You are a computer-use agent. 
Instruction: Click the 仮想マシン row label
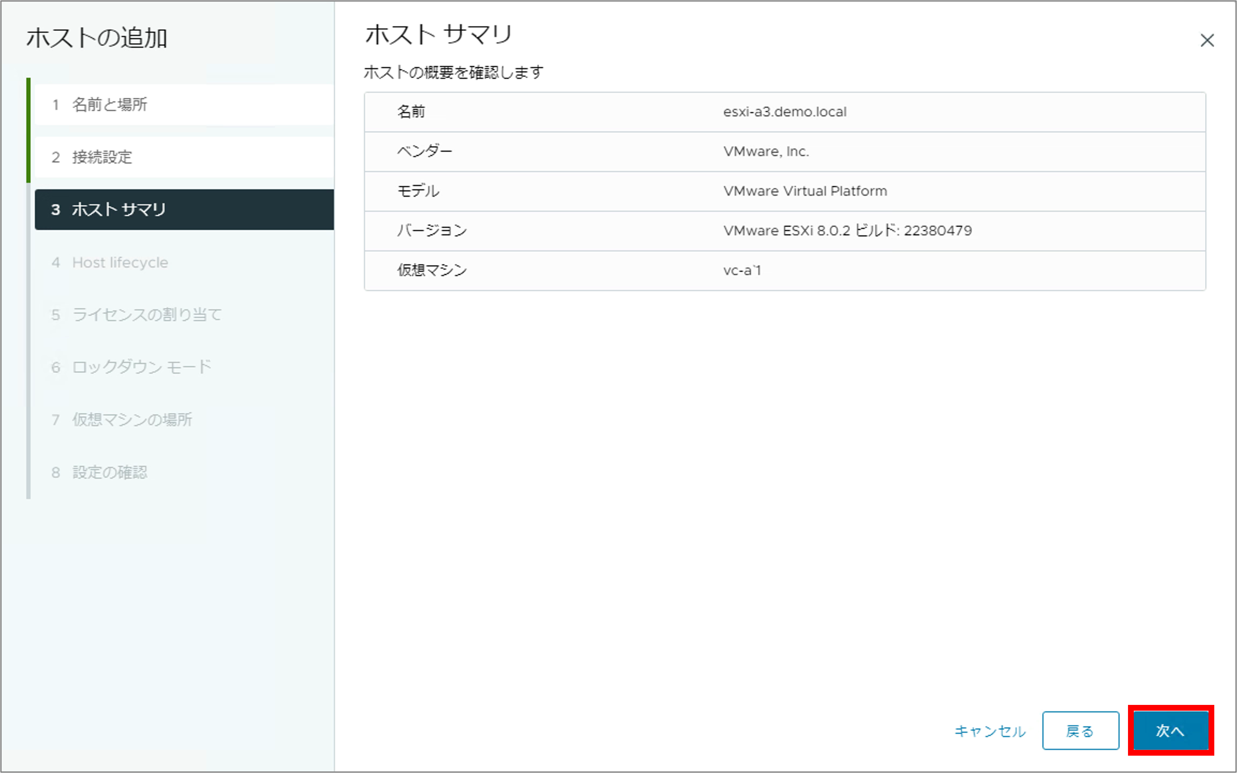pos(431,270)
